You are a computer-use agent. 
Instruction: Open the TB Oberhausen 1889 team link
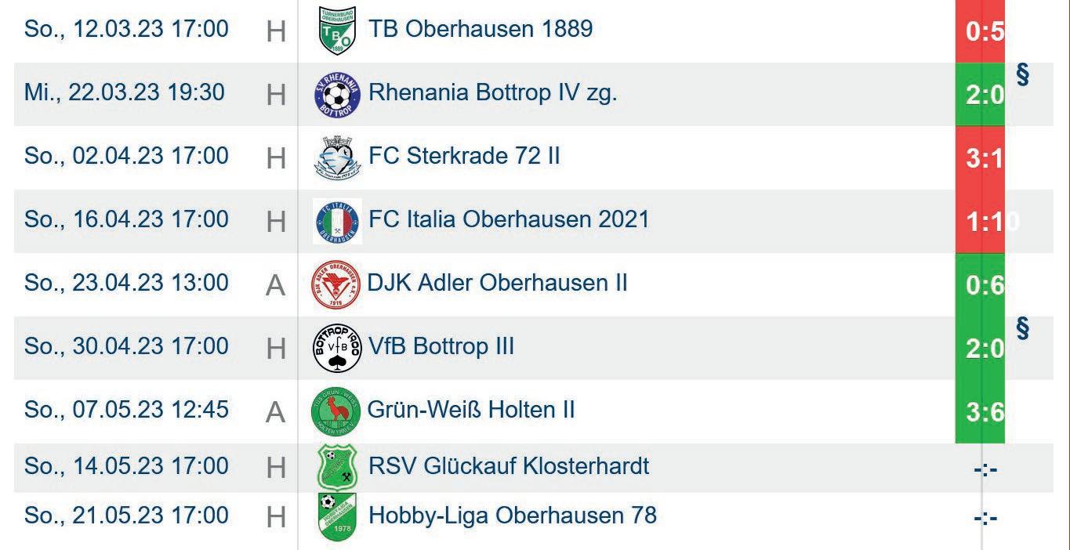[x=481, y=29]
